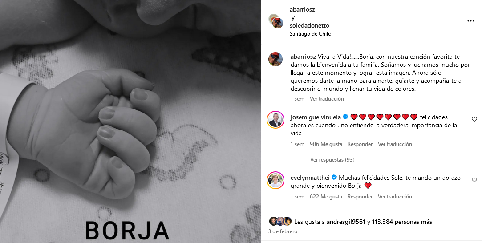This screenshot has height=243, width=482.
Task: Click evelynmatthei's profile avatar
Action: 275,180
